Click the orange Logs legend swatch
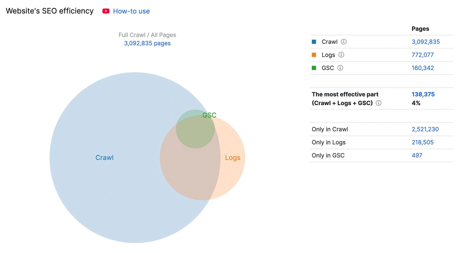458x253 pixels. pyautogui.click(x=314, y=55)
